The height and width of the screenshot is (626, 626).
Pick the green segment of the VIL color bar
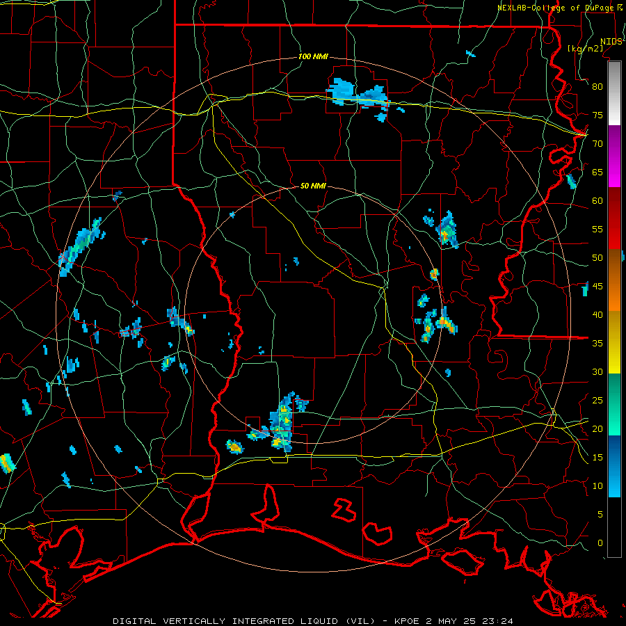pos(614,404)
